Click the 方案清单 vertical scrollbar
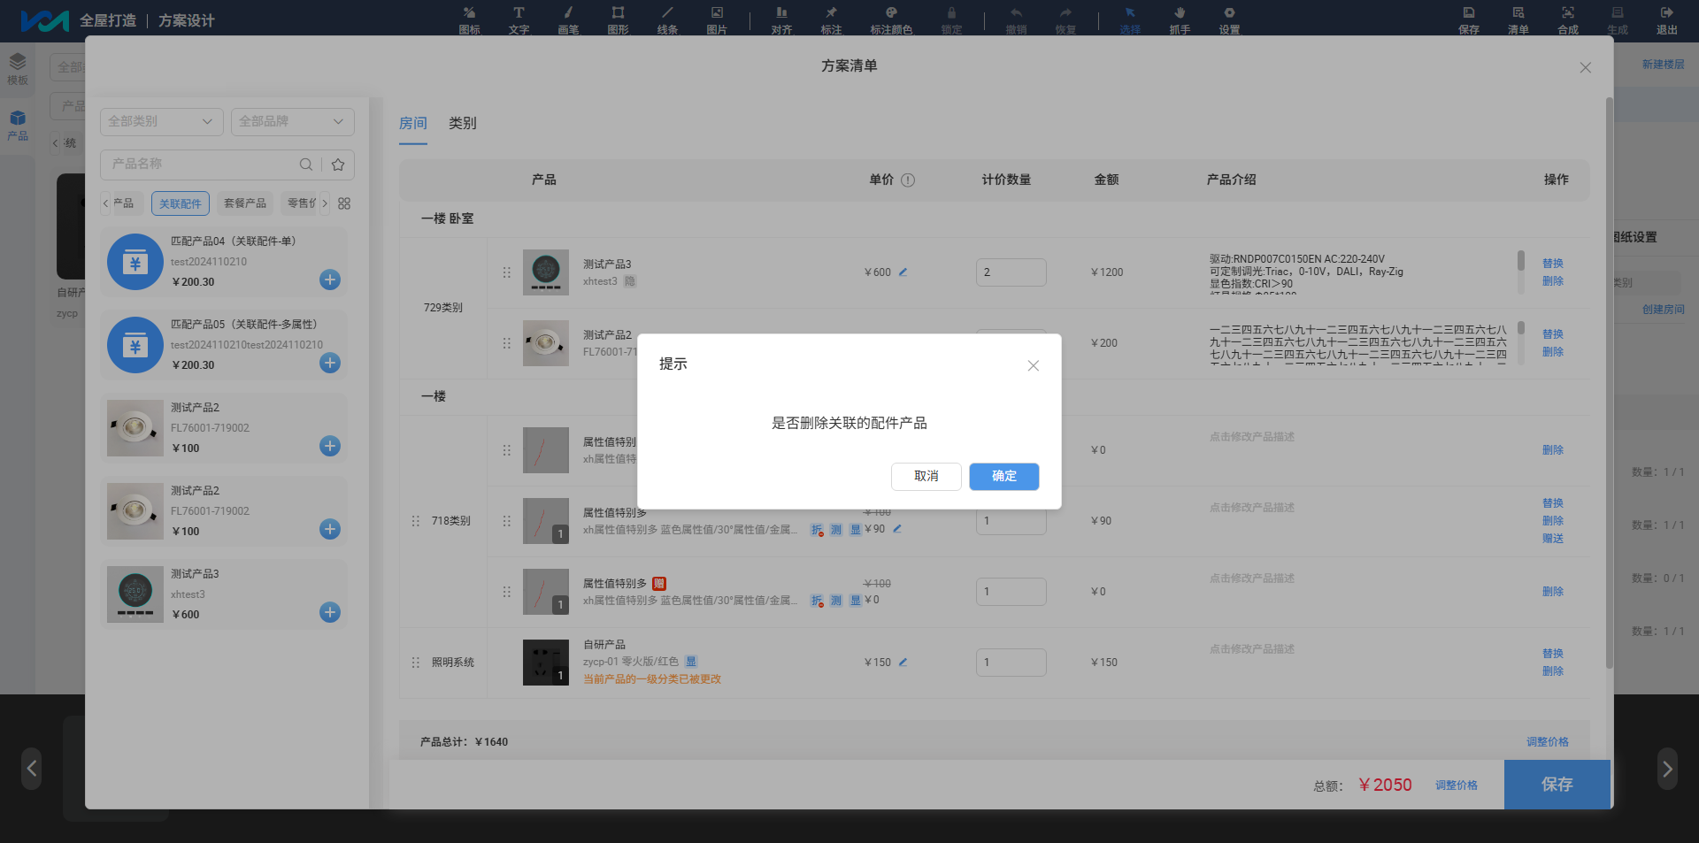The height and width of the screenshot is (843, 1699). point(1610,382)
